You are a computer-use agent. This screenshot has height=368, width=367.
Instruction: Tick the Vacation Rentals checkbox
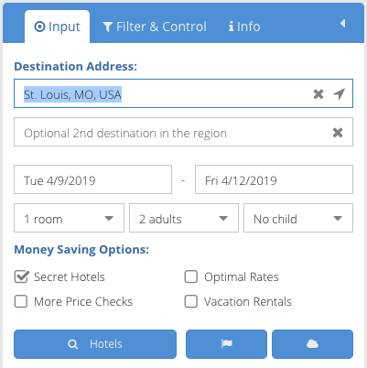[x=191, y=301]
